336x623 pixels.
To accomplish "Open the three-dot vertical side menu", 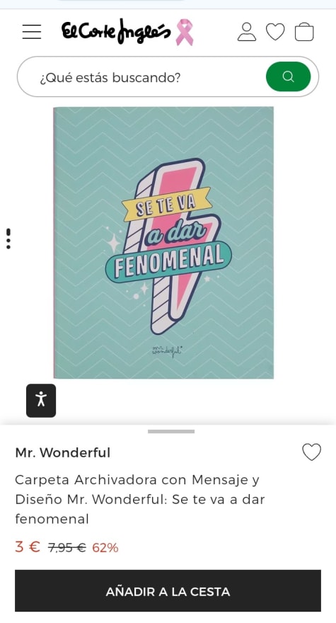I will click(8, 239).
